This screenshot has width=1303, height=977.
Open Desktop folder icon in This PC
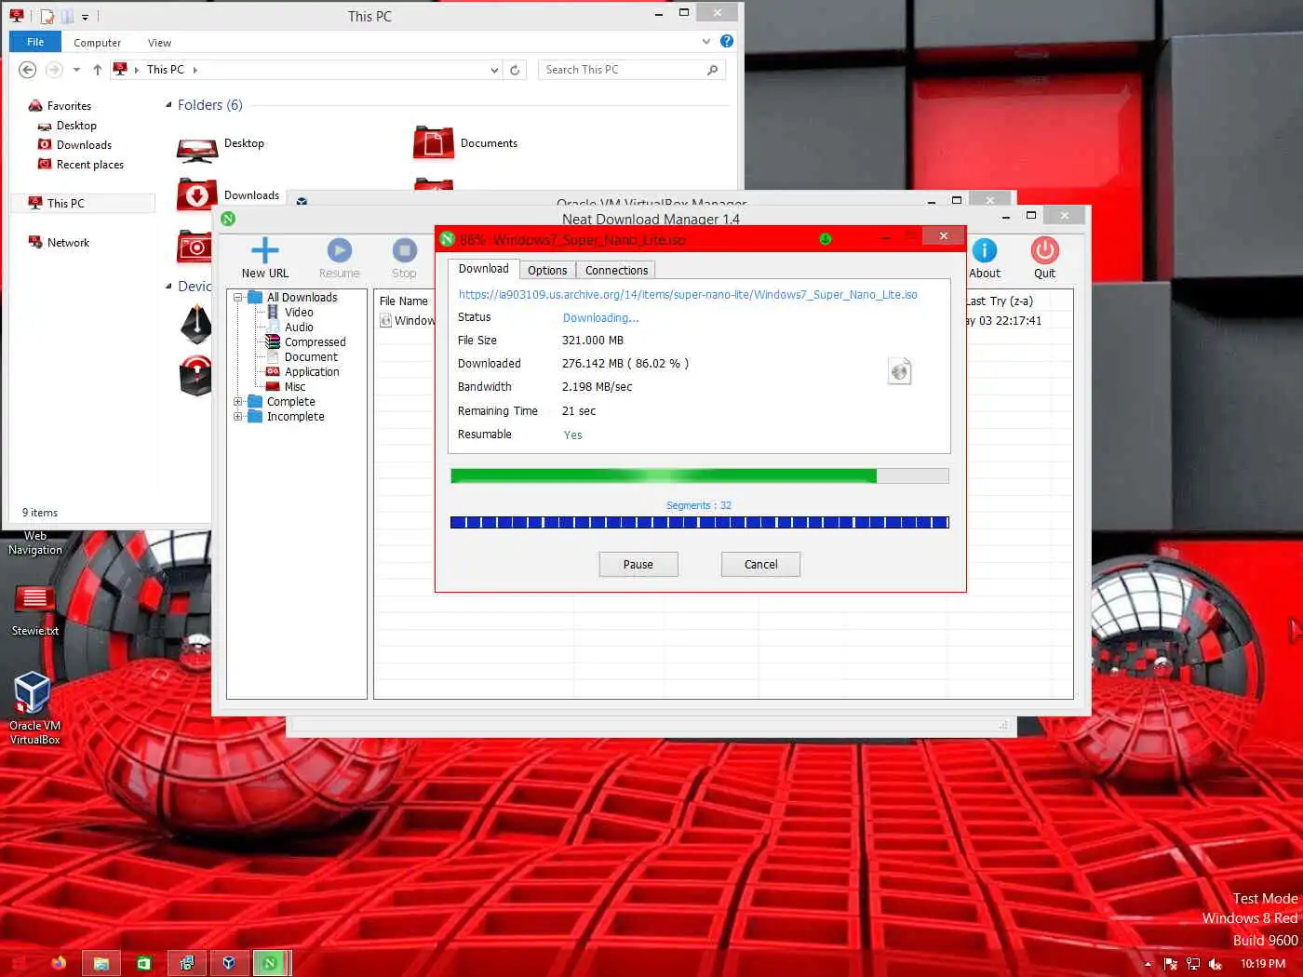[196, 149]
